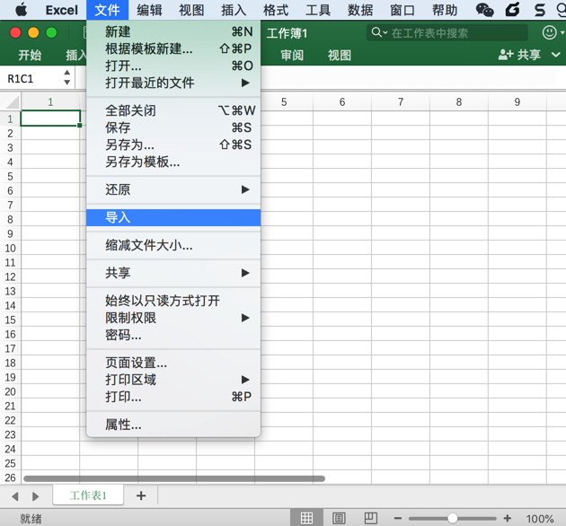Click the horizontal scrollbar
This screenshot has height=526, width=566.
(174, 478)
